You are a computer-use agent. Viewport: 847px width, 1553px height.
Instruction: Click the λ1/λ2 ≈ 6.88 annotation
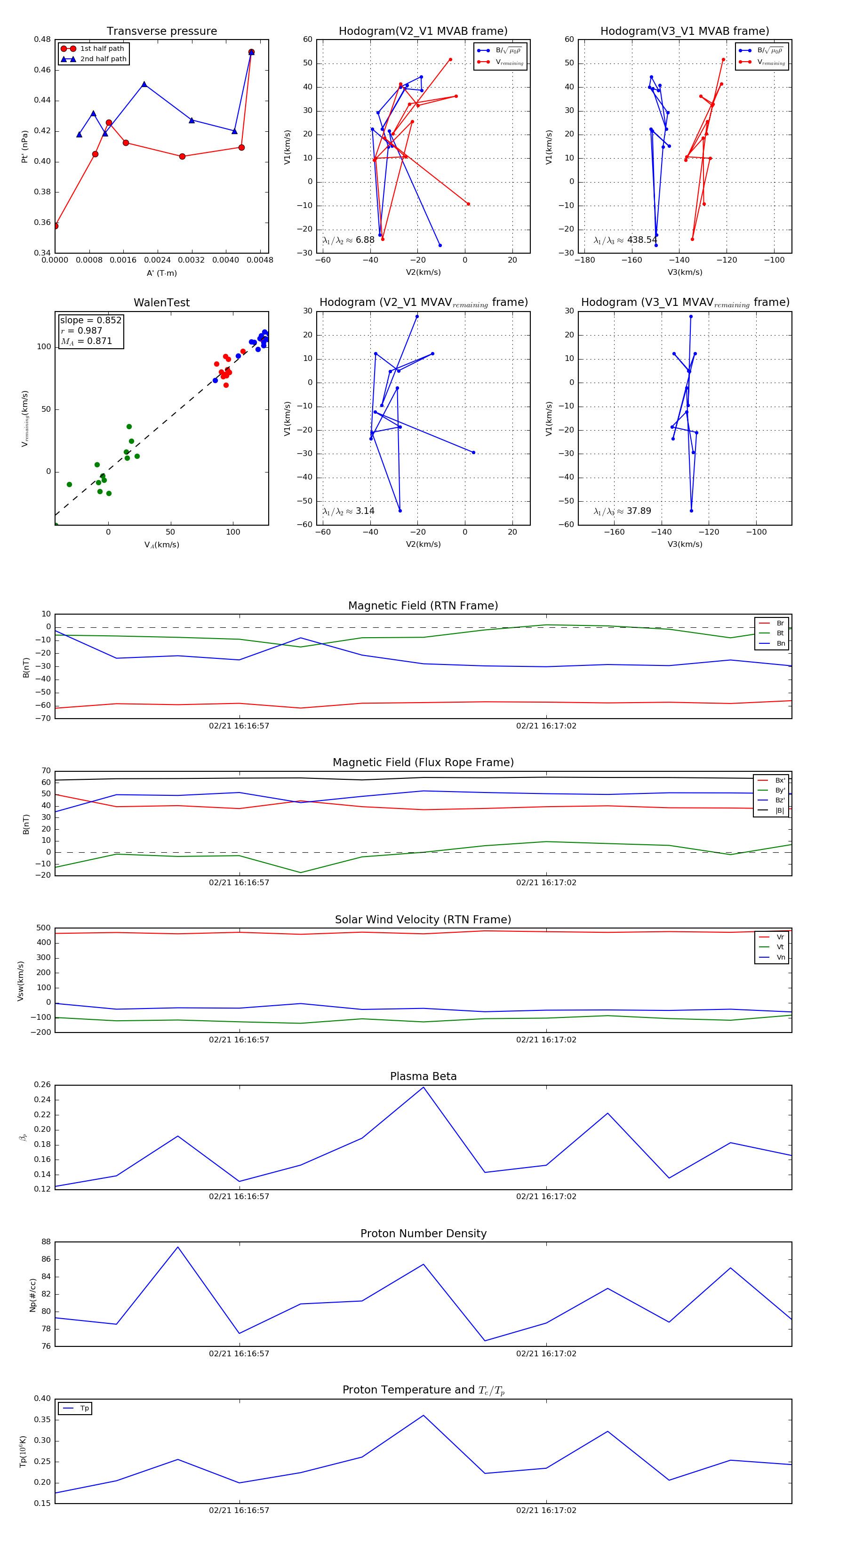point(348,240)
